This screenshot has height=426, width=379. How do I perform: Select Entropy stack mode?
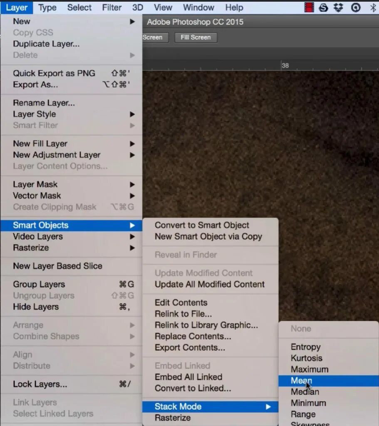(x=329, y=347)
